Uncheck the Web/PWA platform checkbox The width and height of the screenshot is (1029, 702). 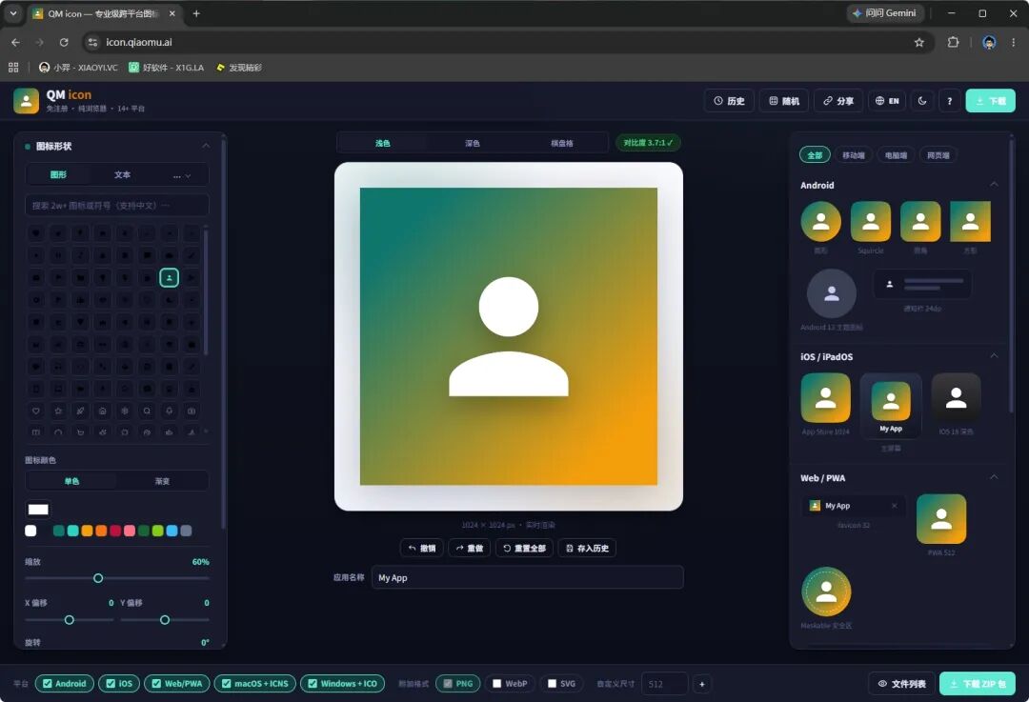156,684
